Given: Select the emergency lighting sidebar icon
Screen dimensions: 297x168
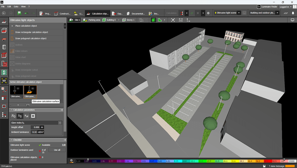Looking at the screenshot, I should (x=4, y=72).
